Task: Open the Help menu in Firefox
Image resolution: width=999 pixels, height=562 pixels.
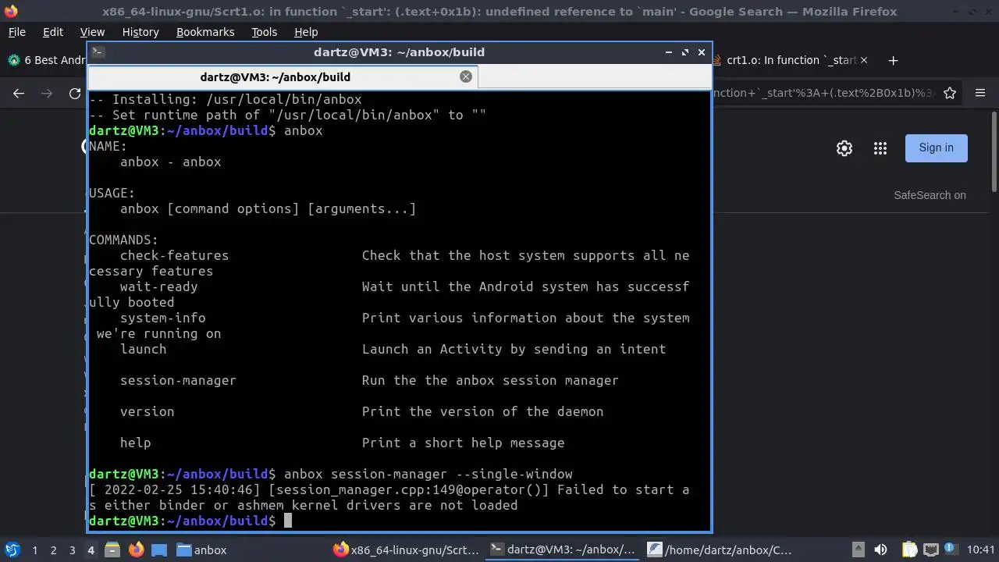Action: pos(306,32)
